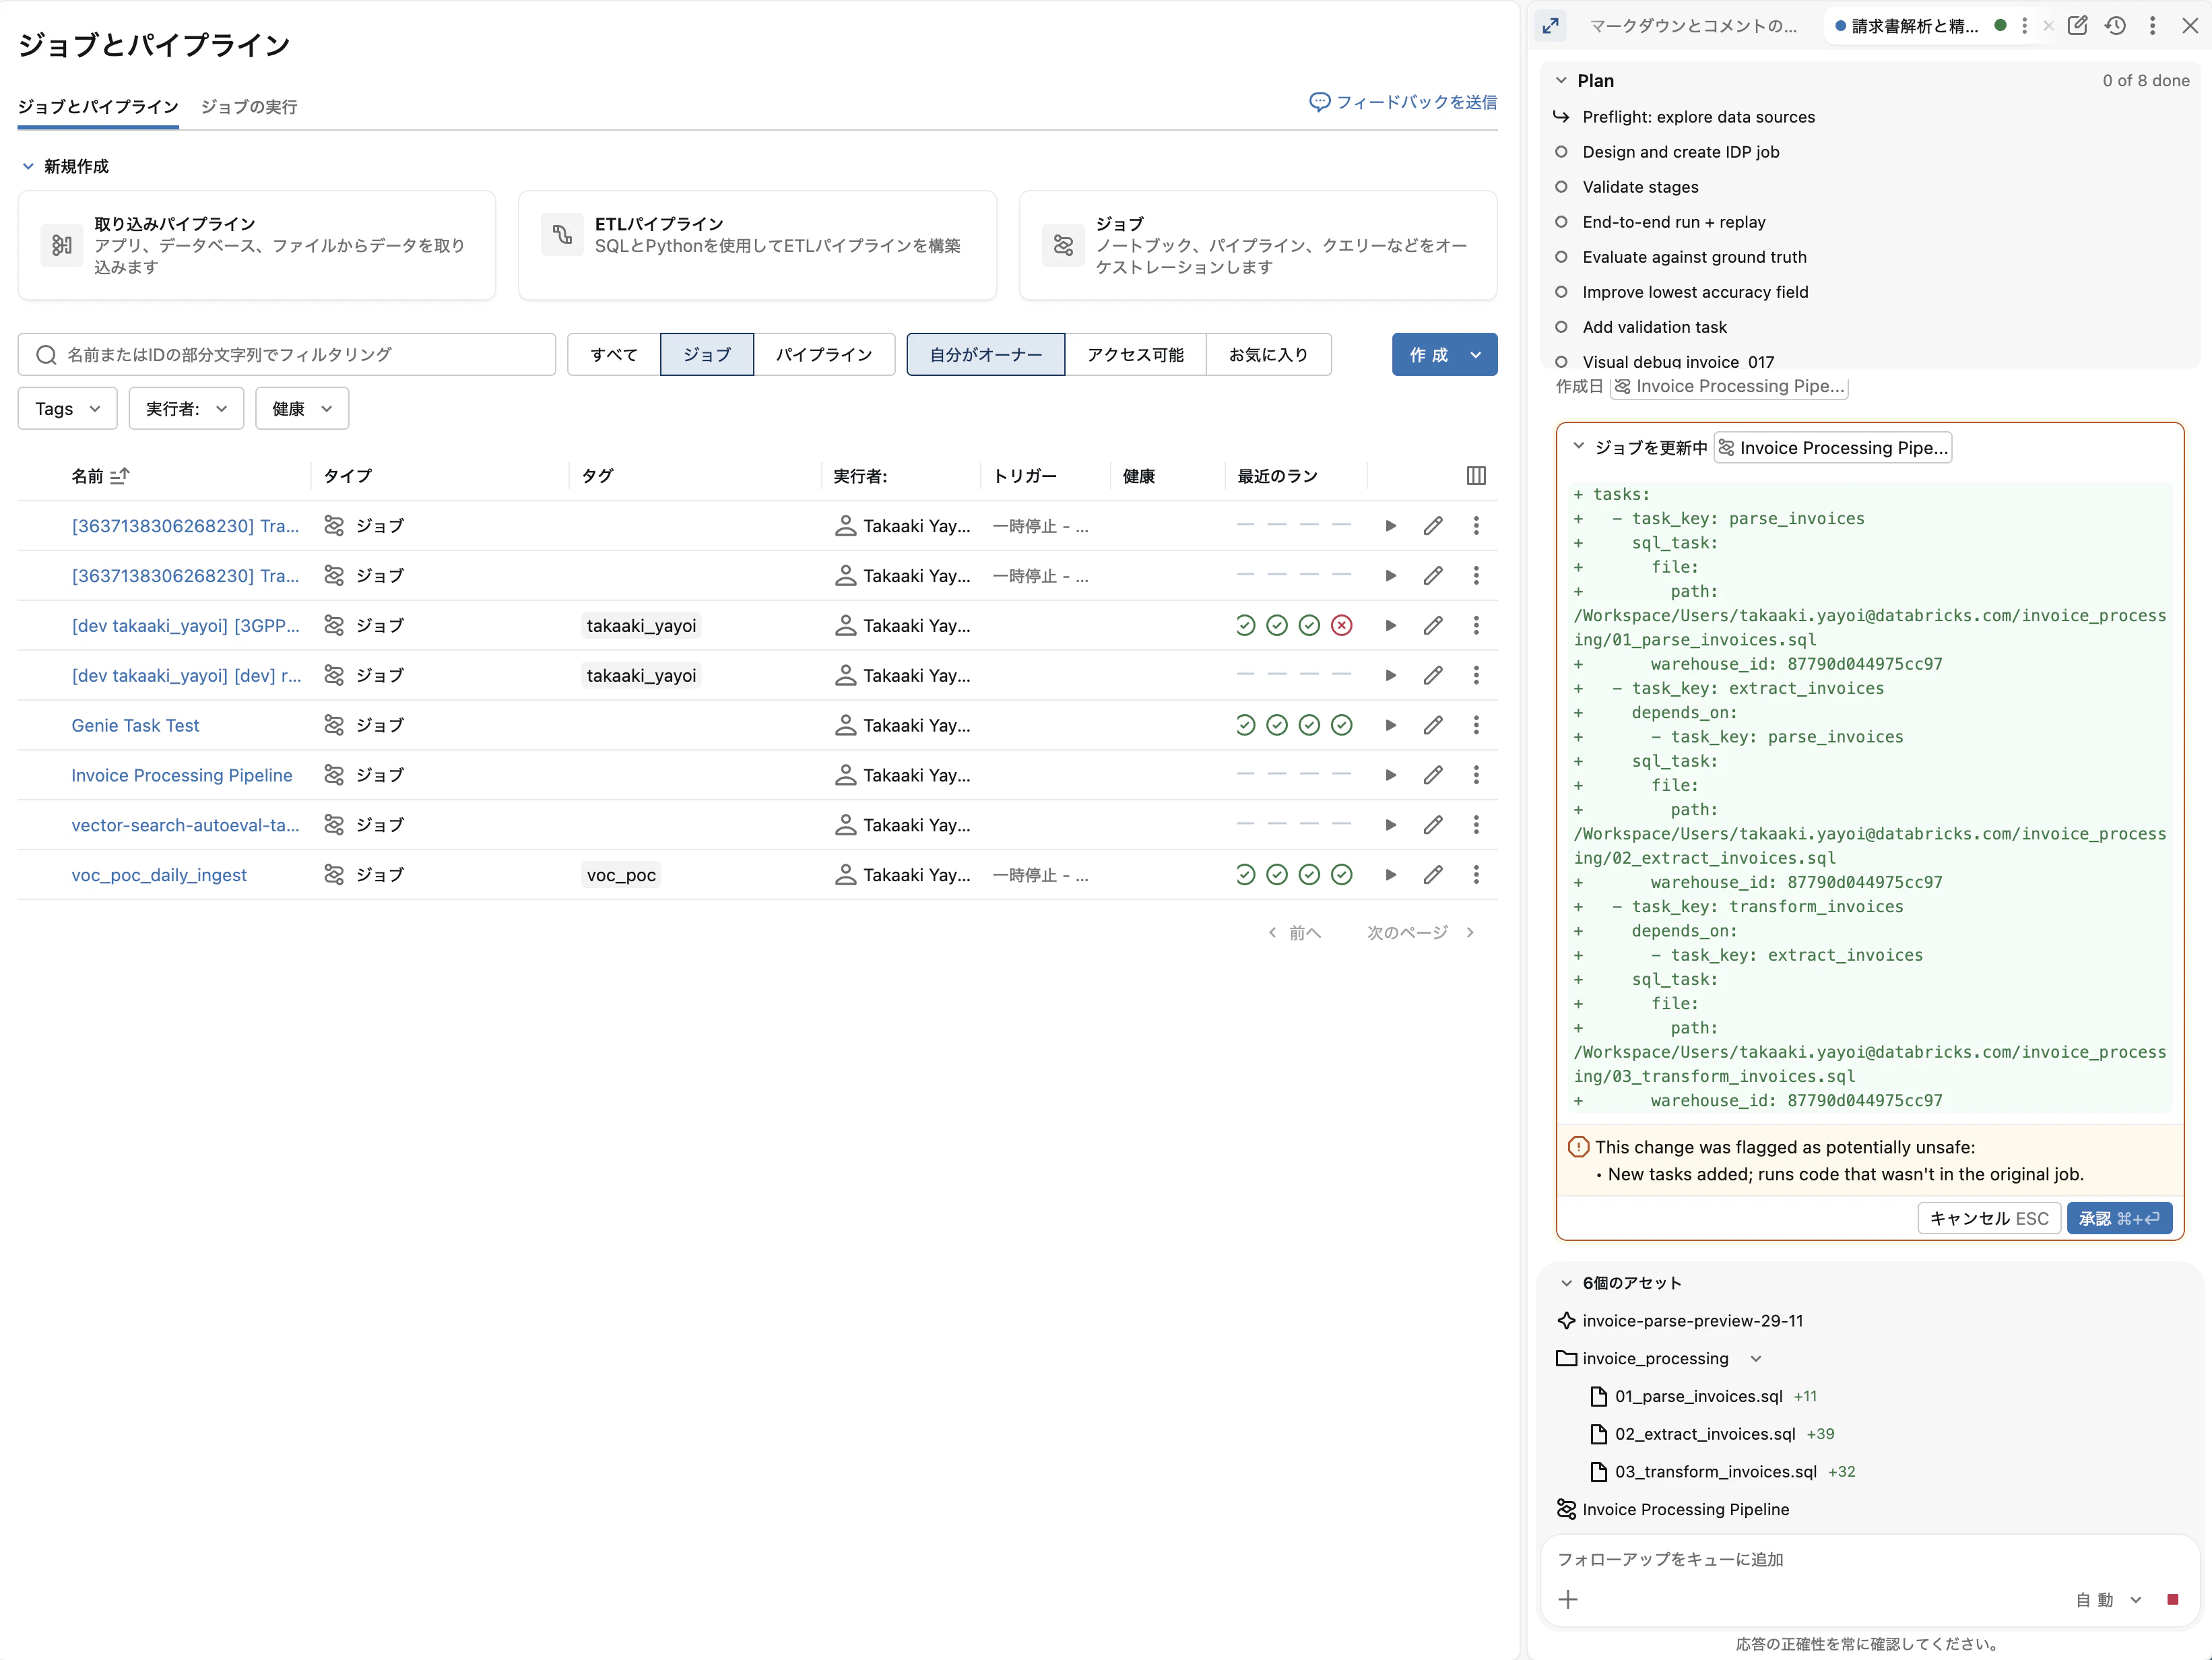Viewport: 2212px width, 1660px height.
Task: Collapse the Plan section
Action: (1561, 81)
